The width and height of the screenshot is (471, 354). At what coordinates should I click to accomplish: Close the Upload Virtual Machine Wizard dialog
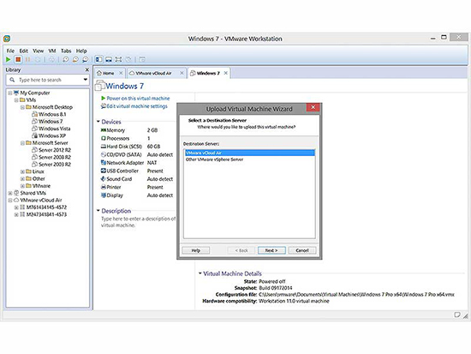[313, 107]
